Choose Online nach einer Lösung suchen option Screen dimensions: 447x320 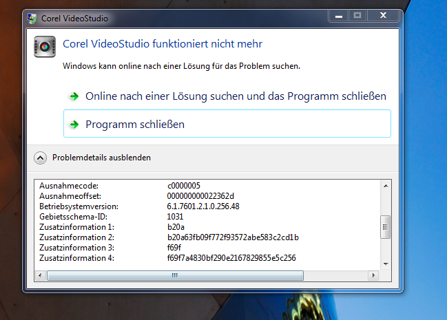coord(227,96)
